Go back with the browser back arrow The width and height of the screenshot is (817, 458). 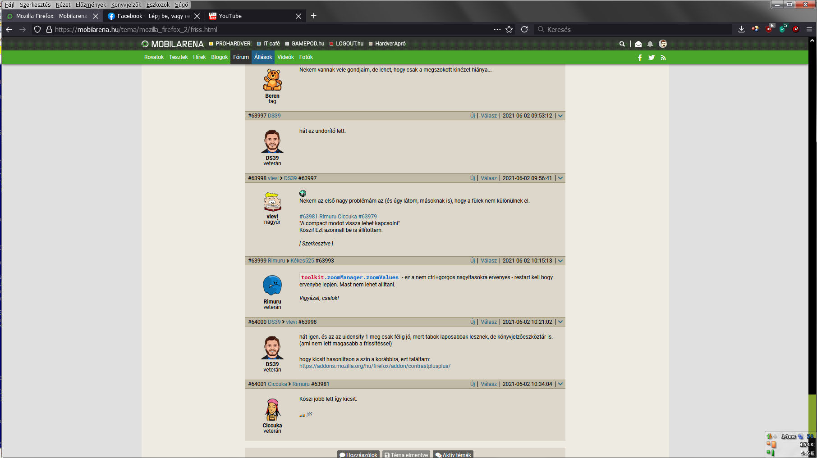pos(9,29)
